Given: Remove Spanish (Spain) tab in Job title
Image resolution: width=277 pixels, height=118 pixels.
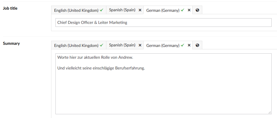Looking at the screenshot, I should (x=140, y=10).
